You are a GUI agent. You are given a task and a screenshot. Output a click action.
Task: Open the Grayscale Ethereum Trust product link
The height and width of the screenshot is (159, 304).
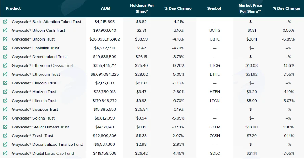36,74
